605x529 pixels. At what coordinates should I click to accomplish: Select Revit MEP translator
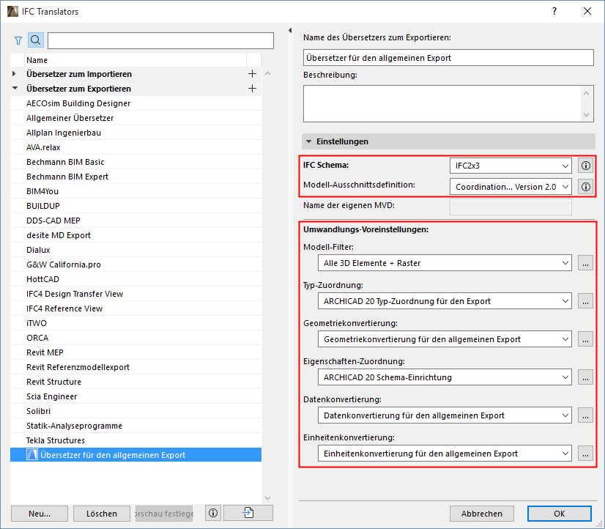(136, 352)
